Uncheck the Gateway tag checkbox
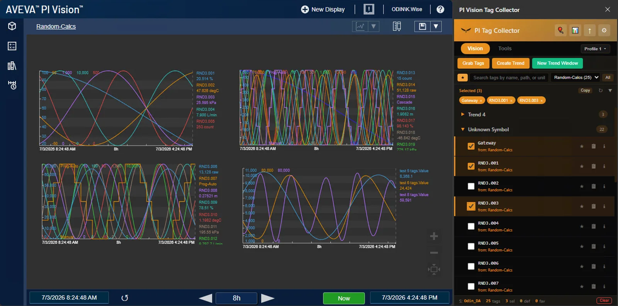618x306 pixels. point(471,146)
